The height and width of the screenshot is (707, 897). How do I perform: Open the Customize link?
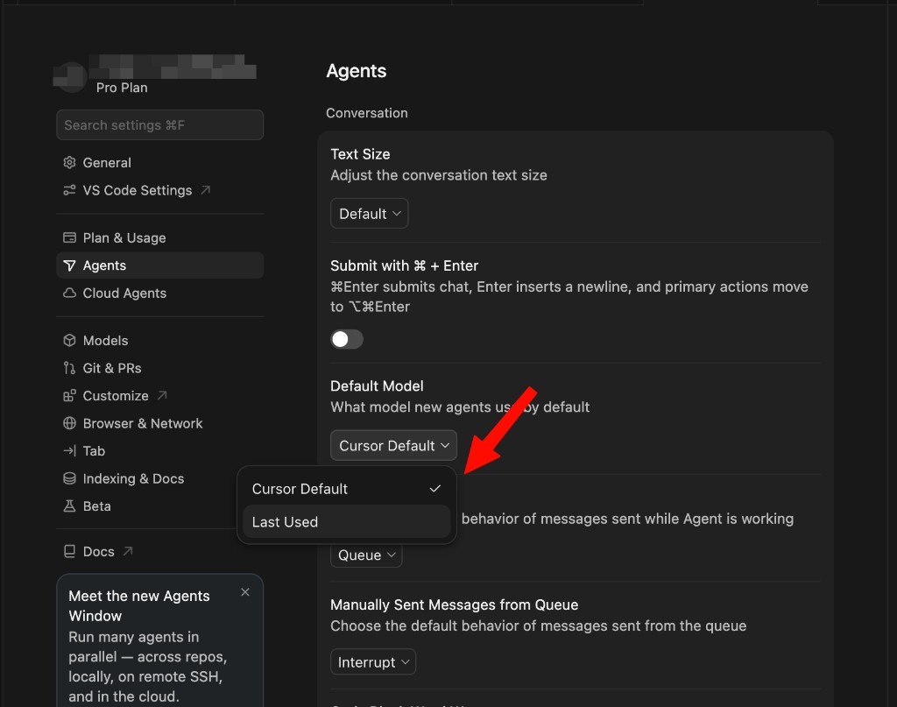(160, 395)
